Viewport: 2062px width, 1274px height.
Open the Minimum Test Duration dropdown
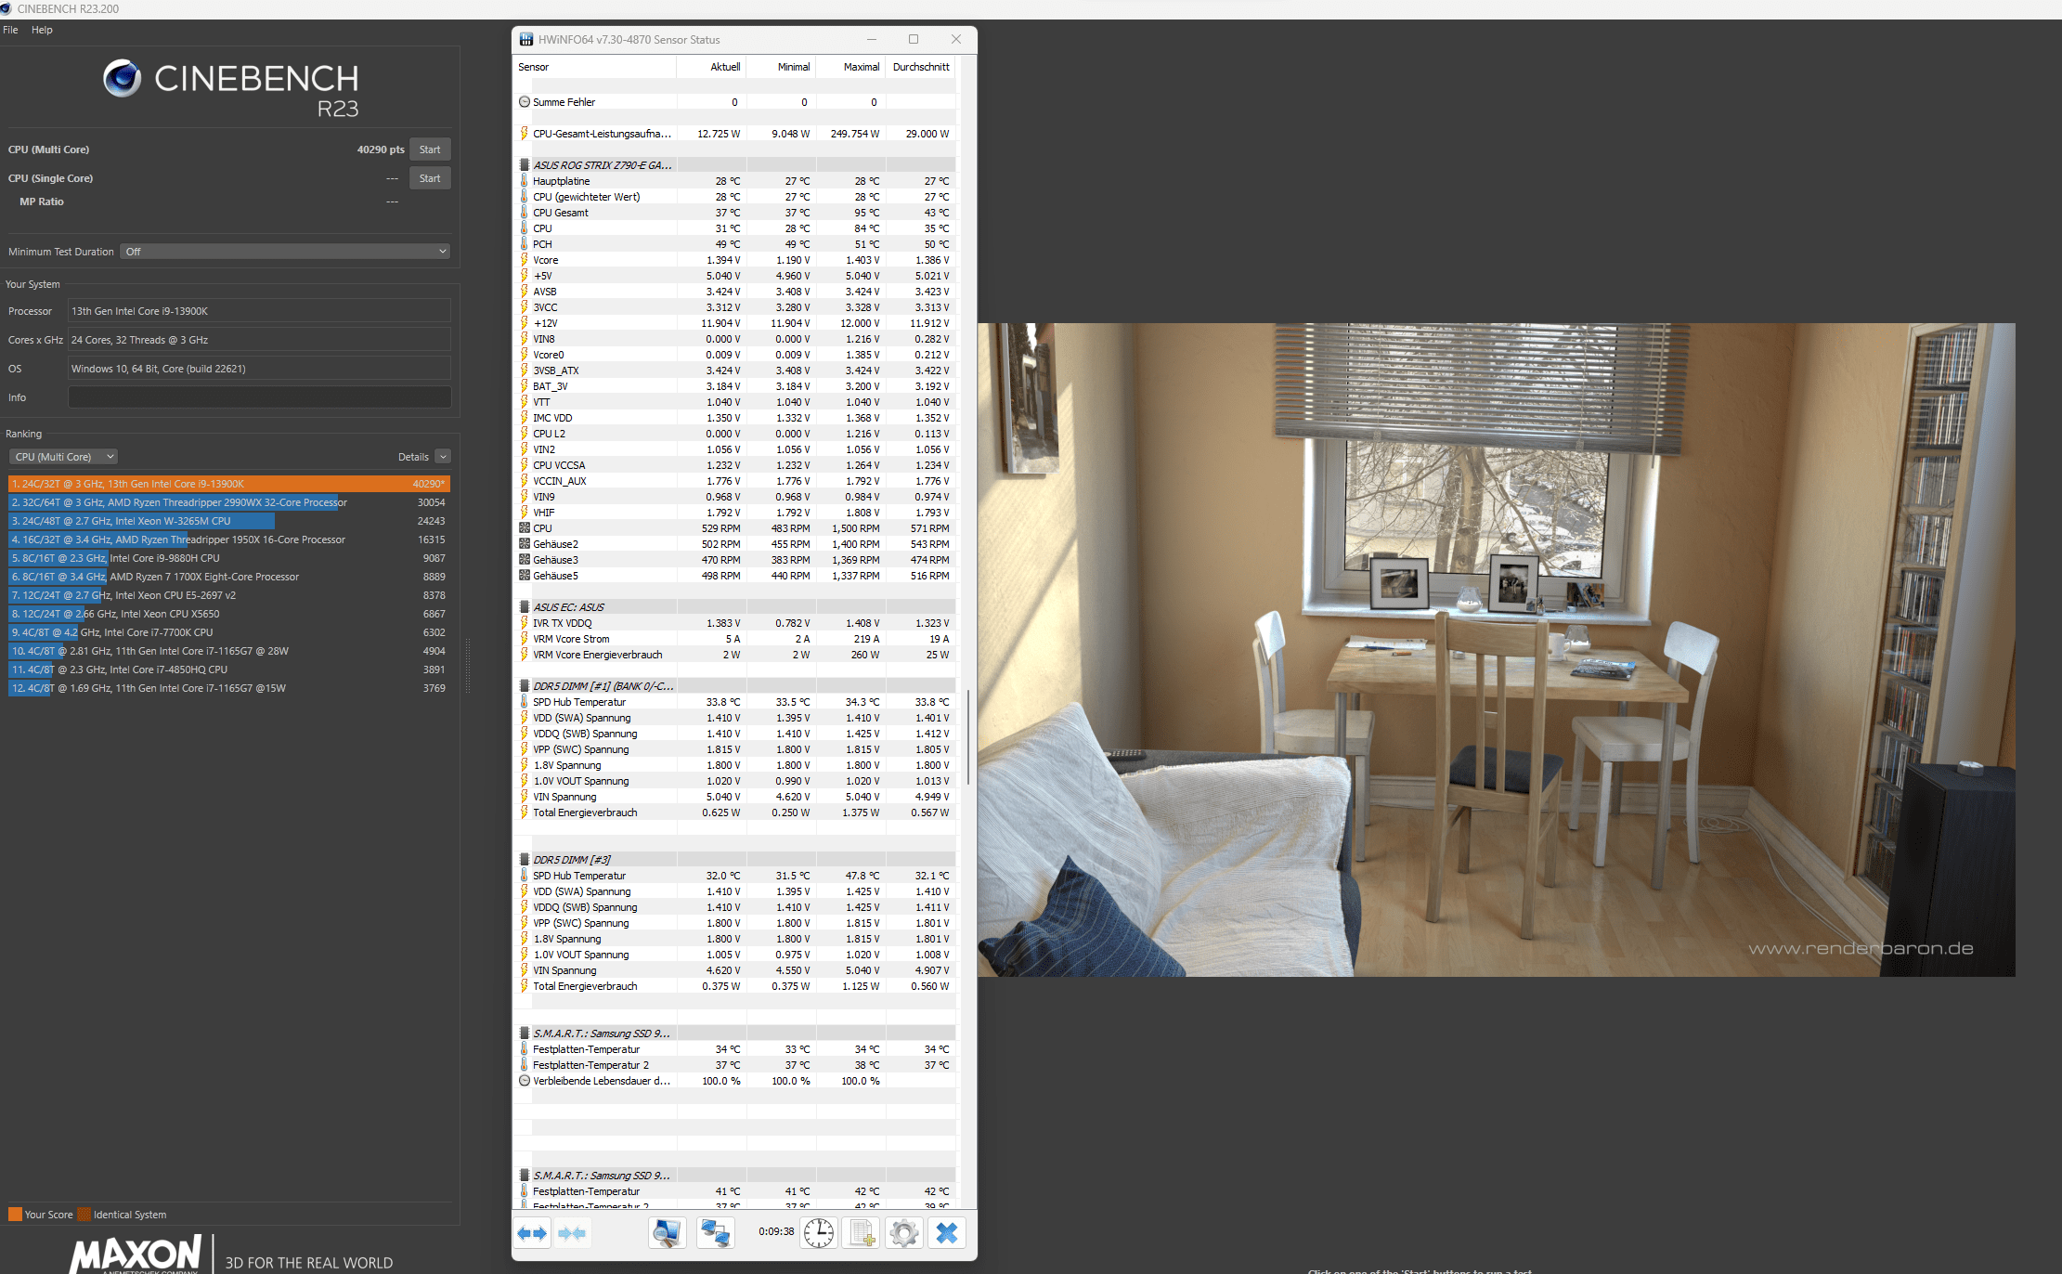coord(285,252)
